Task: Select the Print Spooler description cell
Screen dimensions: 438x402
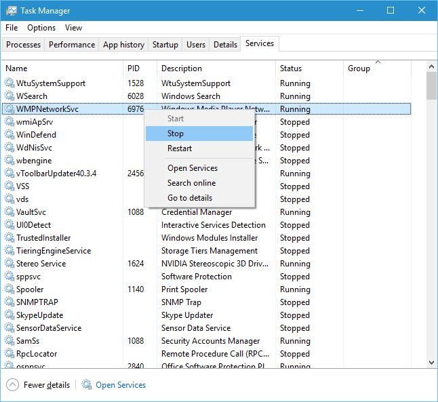Action: (184, 289)
